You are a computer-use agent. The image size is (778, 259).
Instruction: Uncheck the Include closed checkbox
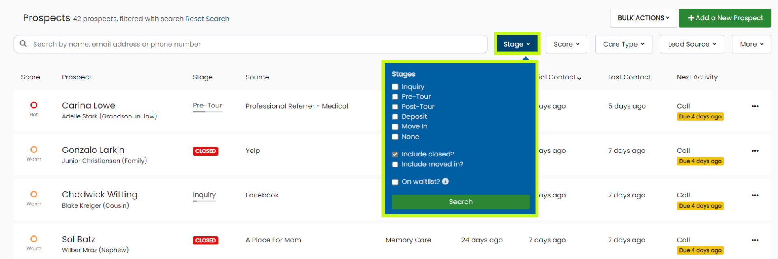pyautogui.click(x=395, y=154)
